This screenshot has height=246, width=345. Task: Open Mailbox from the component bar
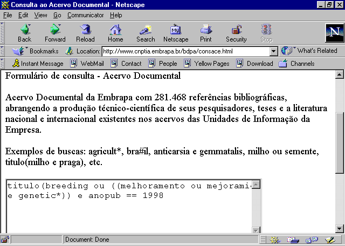coord(293,240)
